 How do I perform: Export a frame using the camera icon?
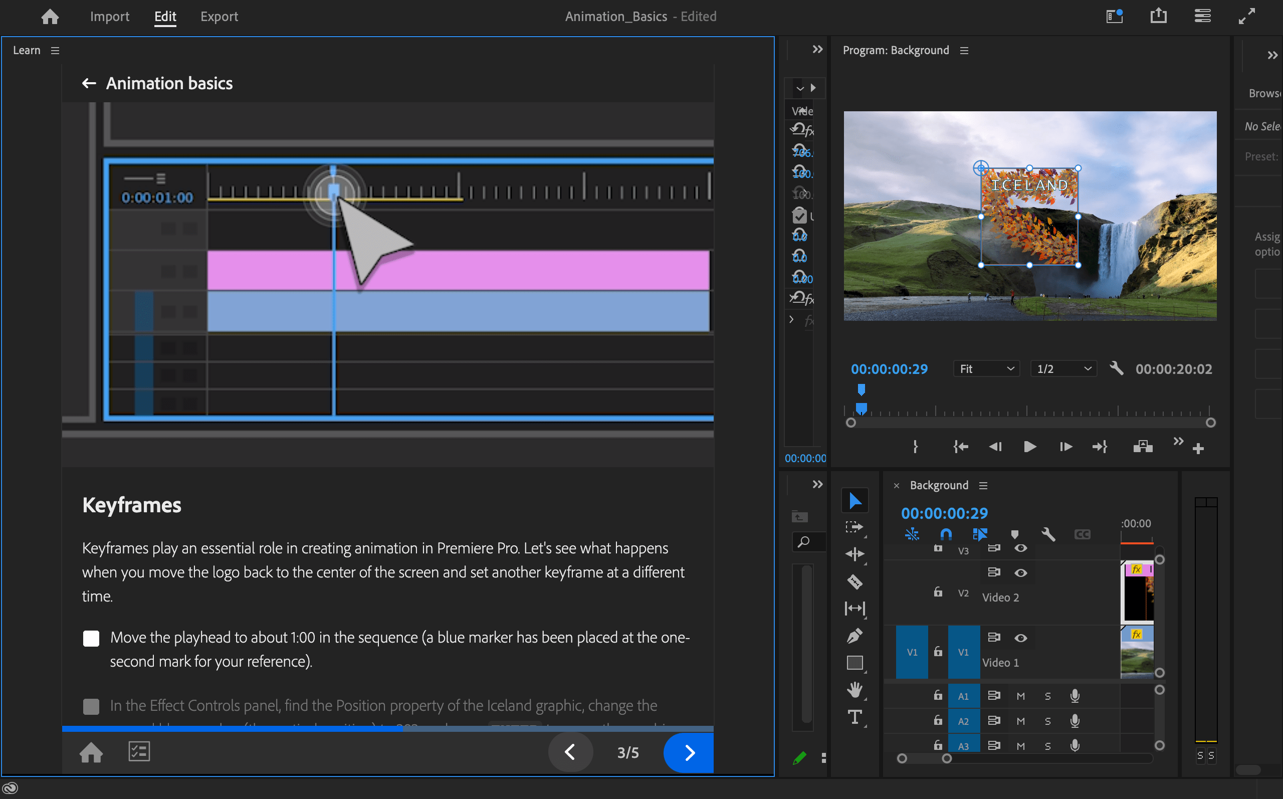click(1143, 447)
